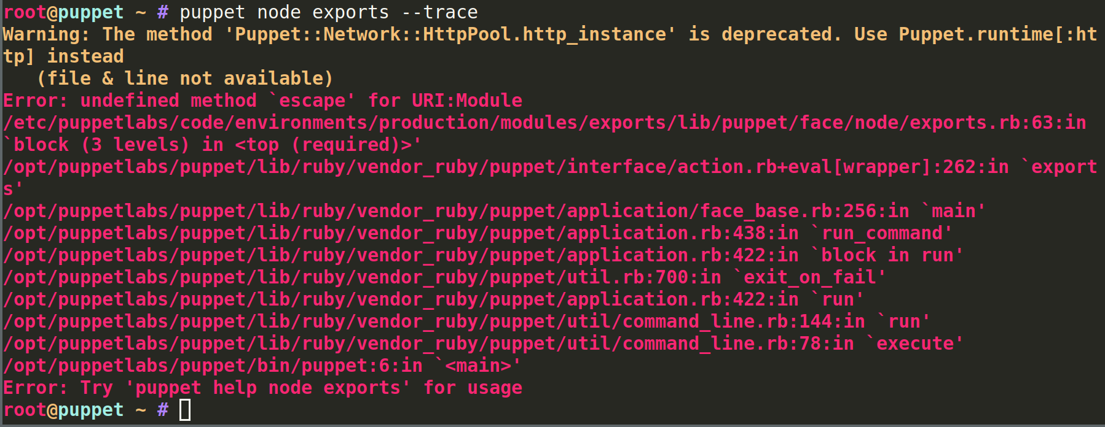Select the command_line.rb:78 path
Viewport: 1105px width, 427px height.
pyautogui.click(x=412, y=344)
